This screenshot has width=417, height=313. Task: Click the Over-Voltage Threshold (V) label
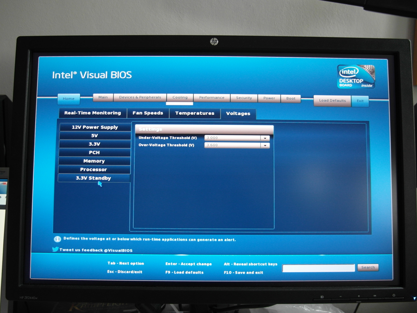coord(166,145)
